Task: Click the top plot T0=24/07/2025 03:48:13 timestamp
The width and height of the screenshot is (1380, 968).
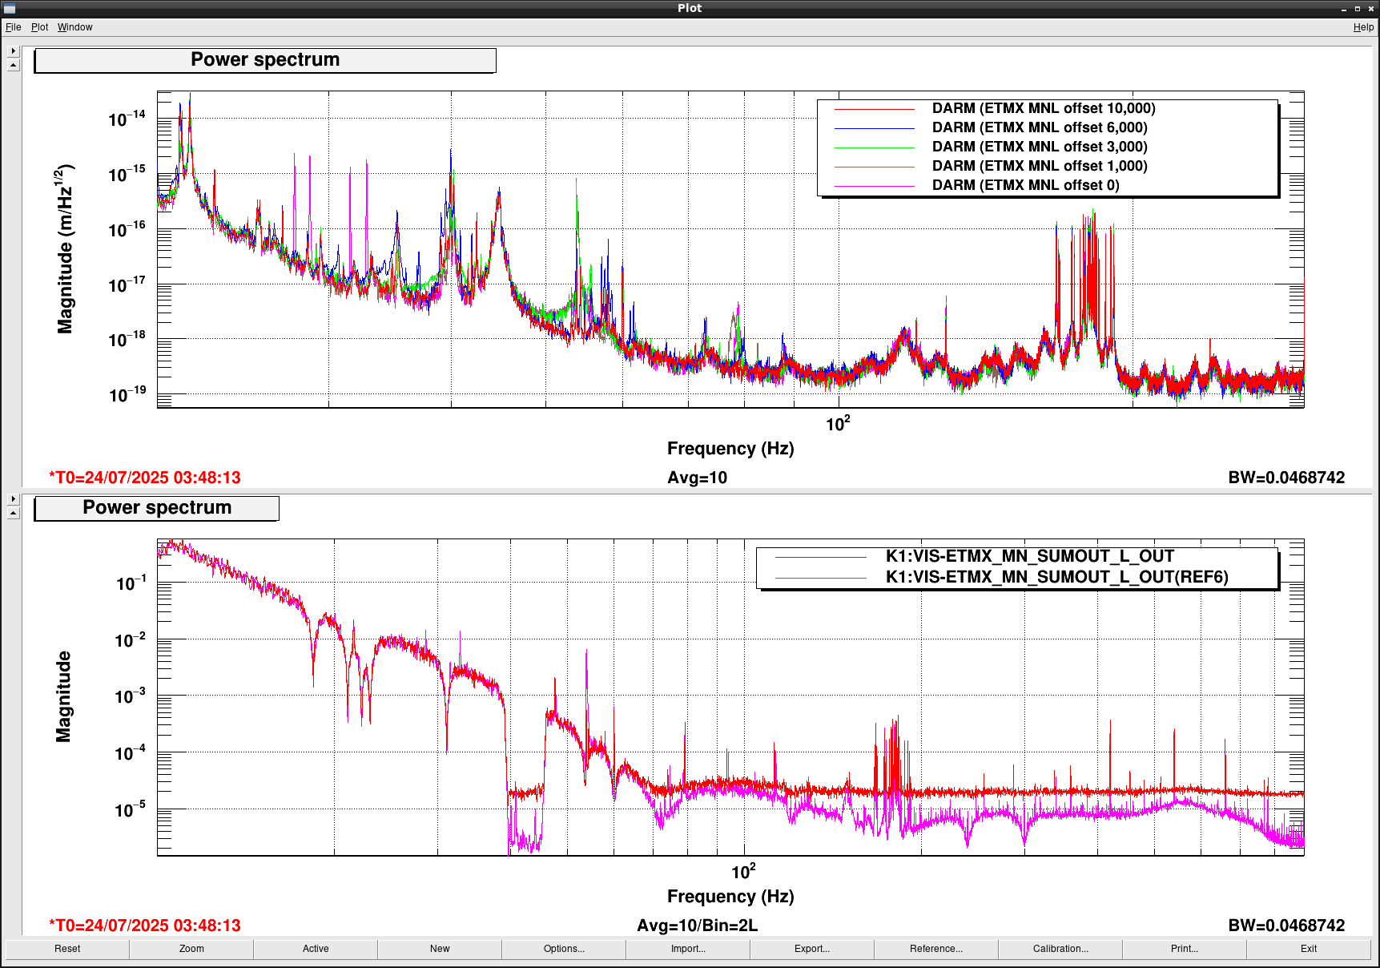Action: 145,478
